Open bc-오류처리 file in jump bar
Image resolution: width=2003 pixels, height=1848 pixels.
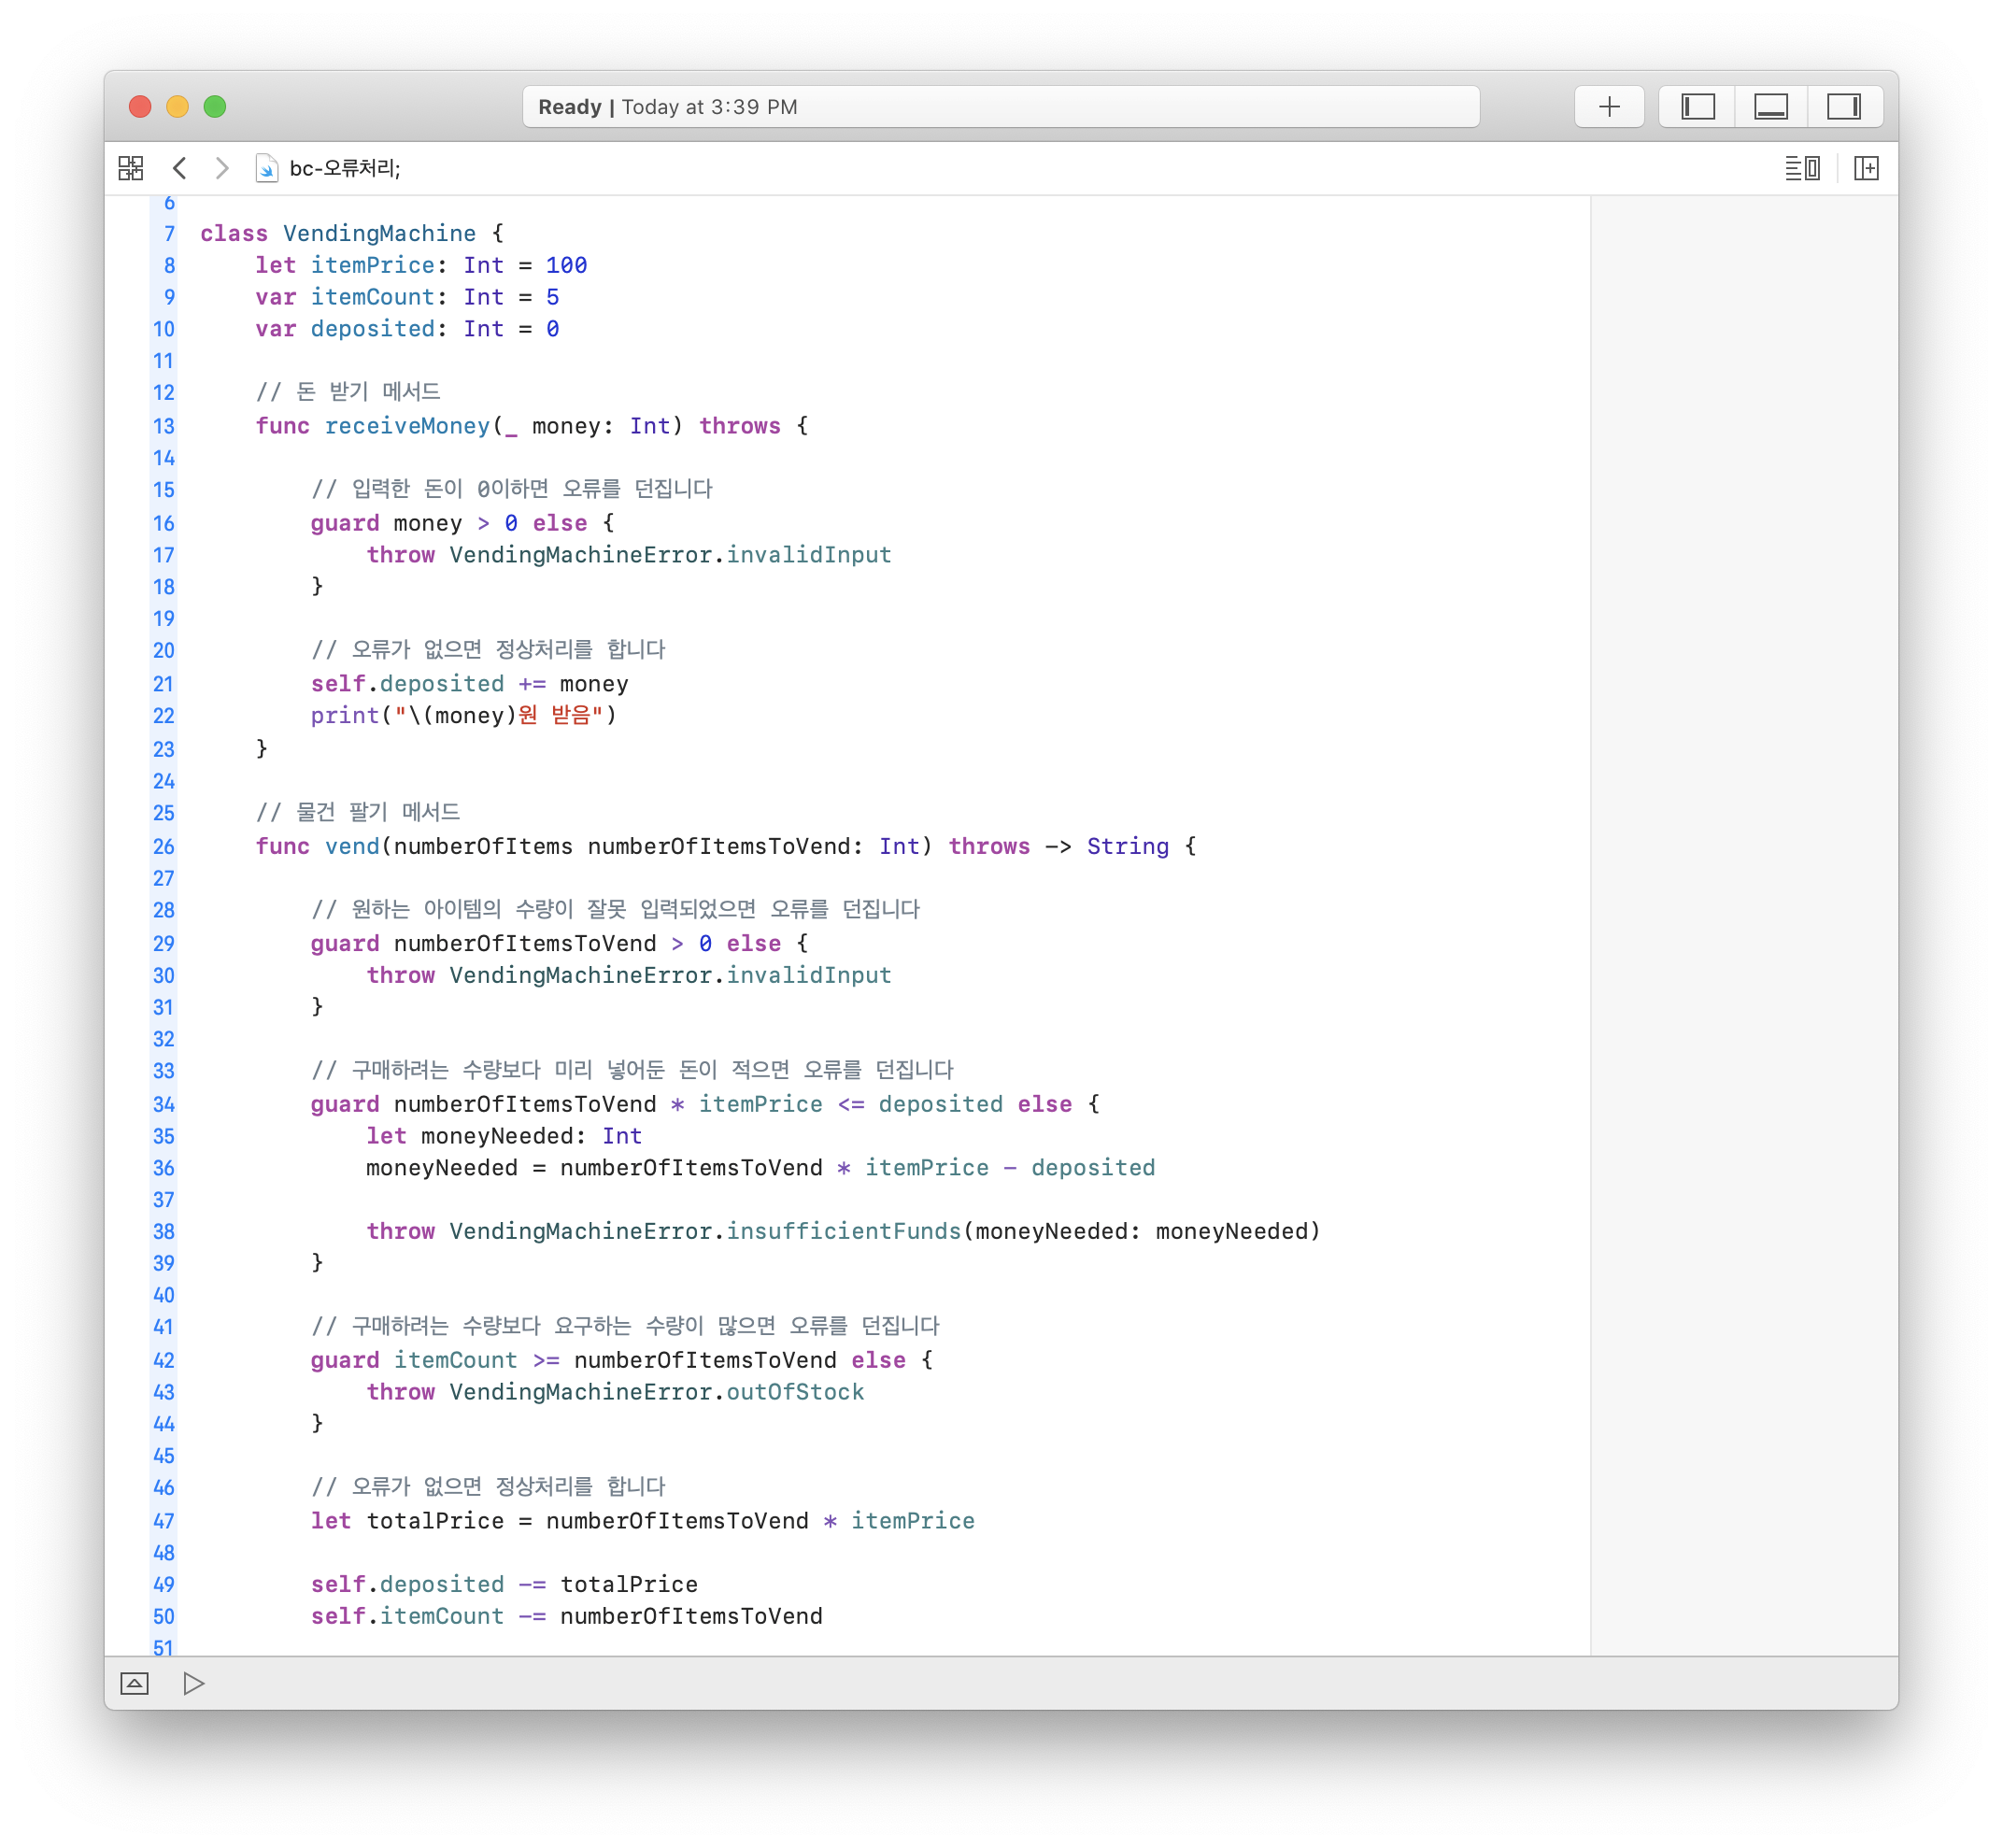pos(344,168)
